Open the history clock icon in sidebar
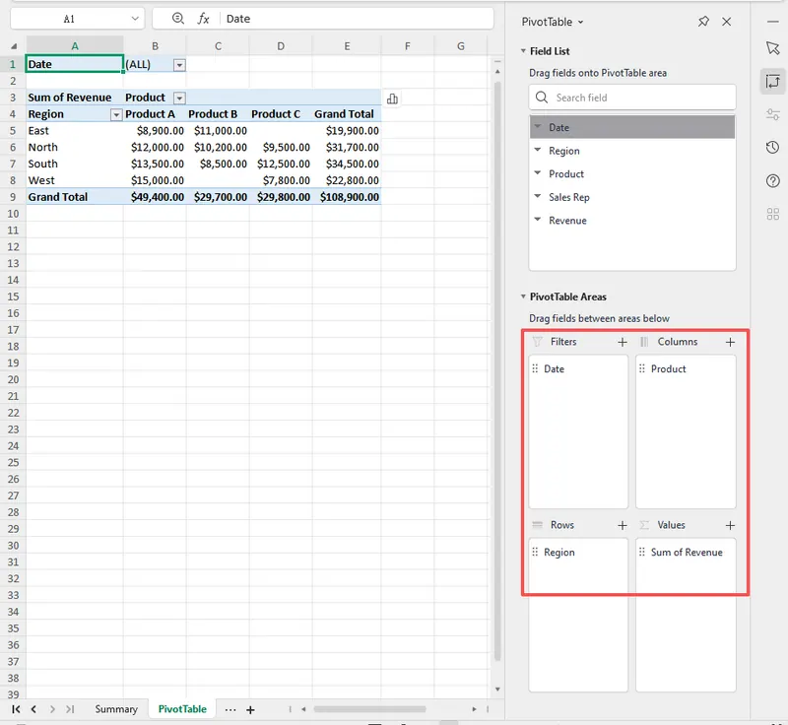 tap(772, 148)
